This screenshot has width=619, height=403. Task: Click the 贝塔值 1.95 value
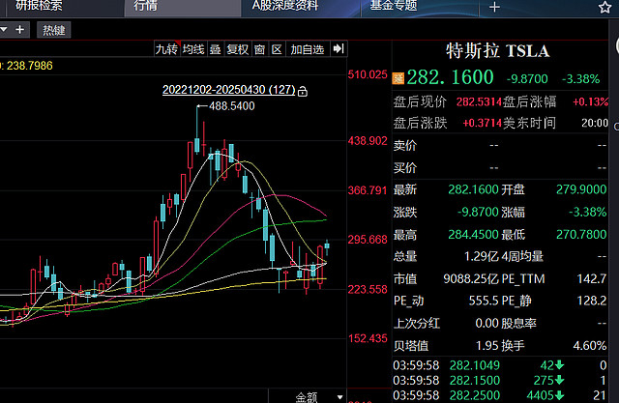pyautogui.click(x=487, y=346)
